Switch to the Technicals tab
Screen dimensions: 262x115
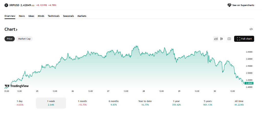tap(53, 16)
